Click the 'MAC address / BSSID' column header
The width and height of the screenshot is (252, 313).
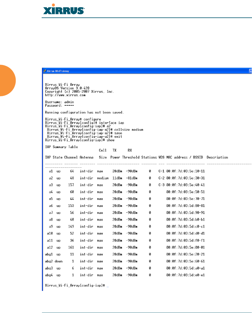click(x=184, y=158)
